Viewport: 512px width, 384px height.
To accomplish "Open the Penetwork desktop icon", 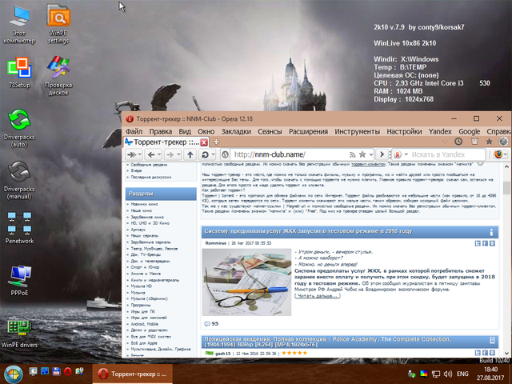I will coord(19,228).
